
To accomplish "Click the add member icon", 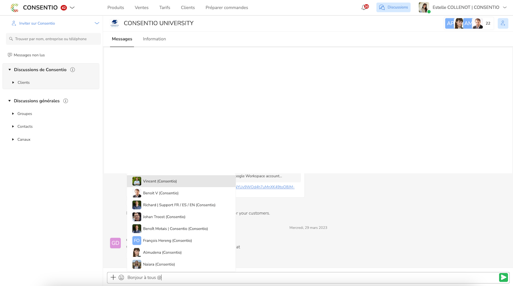I will tap(503, 23).
